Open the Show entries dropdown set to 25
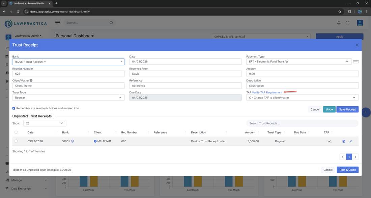 click(45, 123)
